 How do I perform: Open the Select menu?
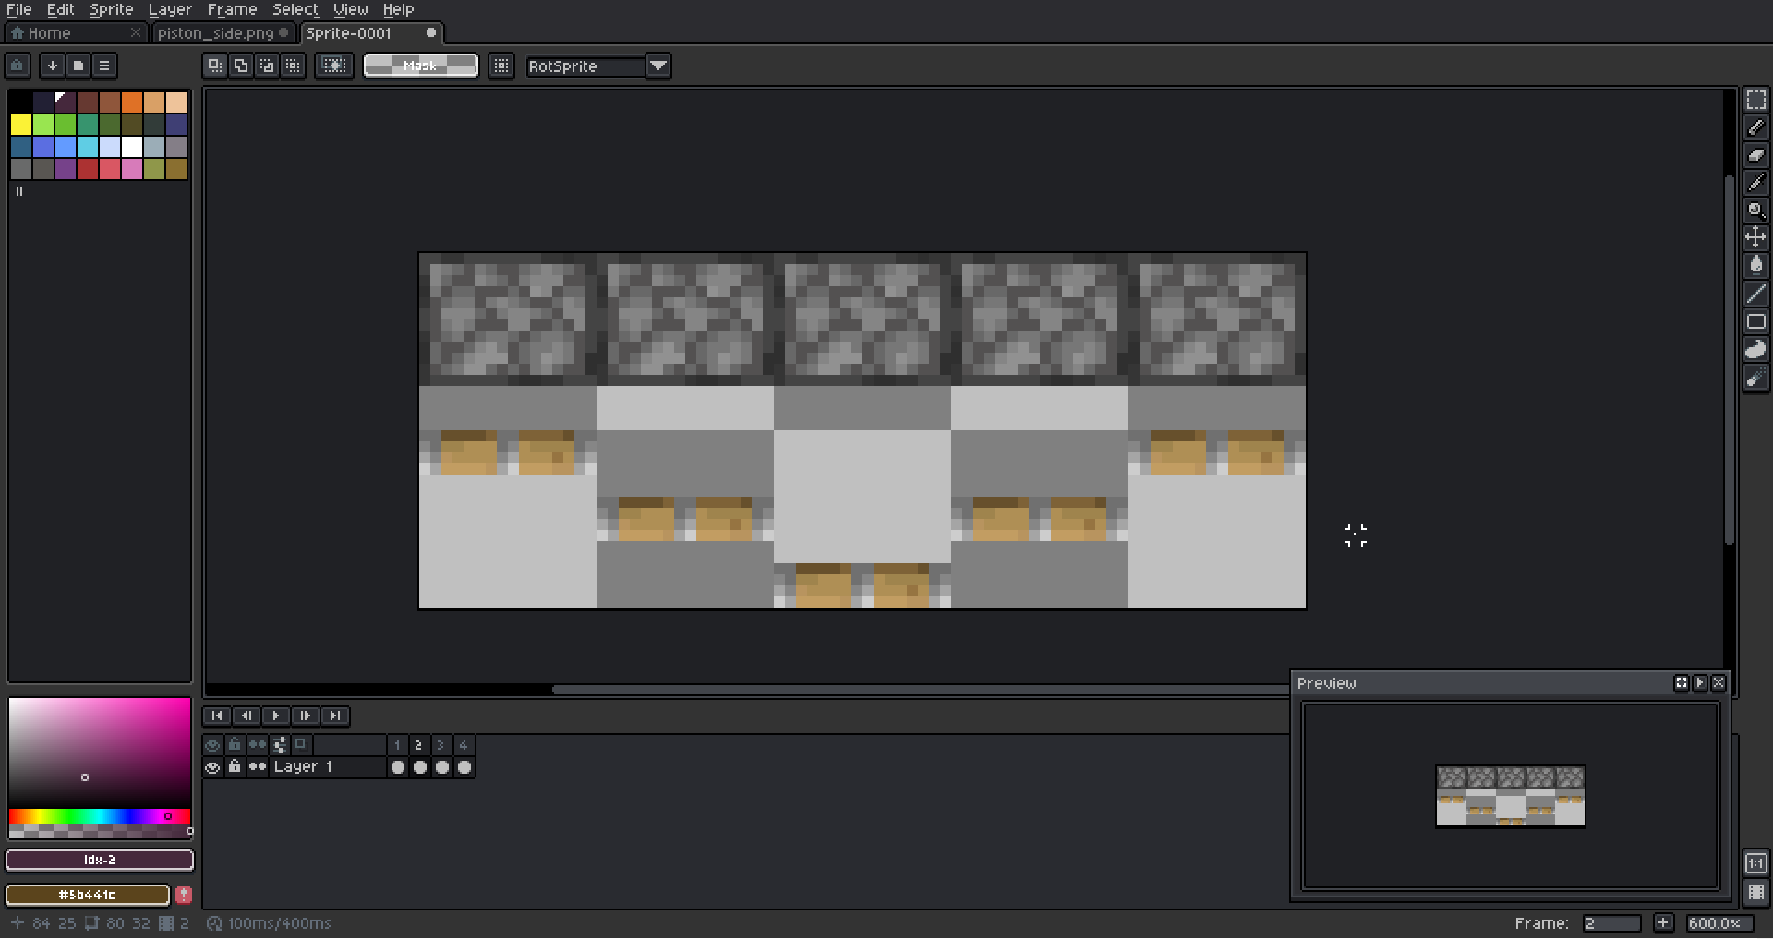tap(295, 9)
